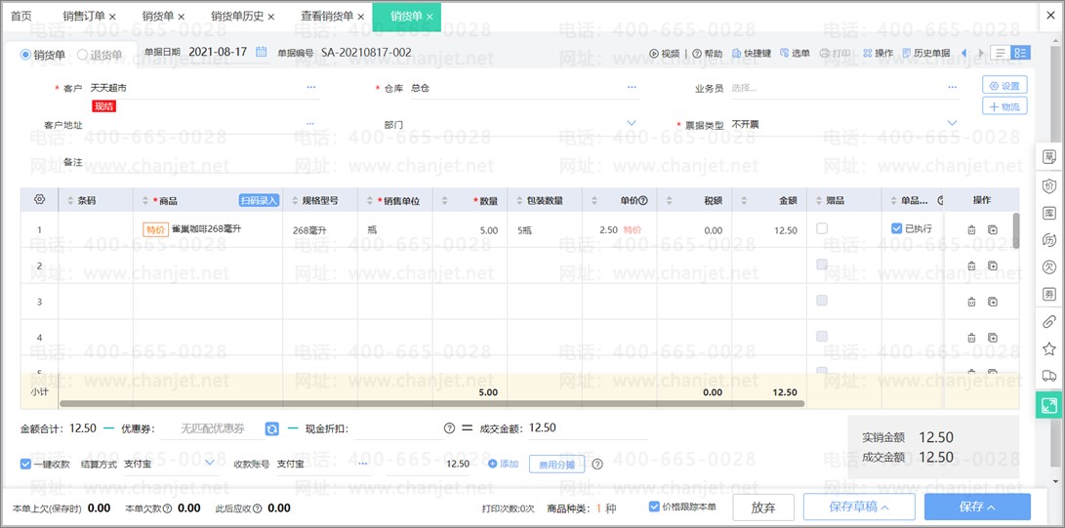Toggle the 价格跟踪本单 checkbox
The height and width of the screenshot is (528, 1065).
pos(654,507)
